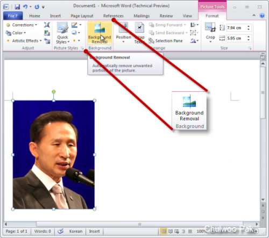This screenshot has width=269, height=238.
Task: Switch to the Insert tab
Action: click(55, 16)
